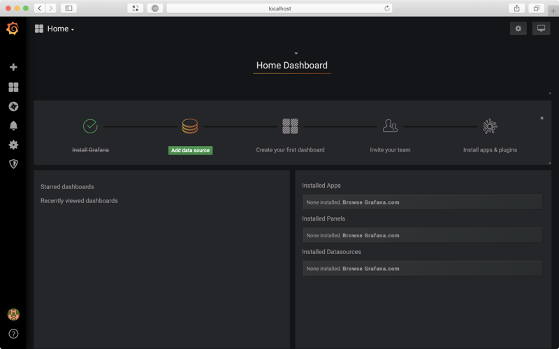This screenshot has width=559, height=349.
Task: Reload the page in Safari
Action: click(x=387, y=8)
